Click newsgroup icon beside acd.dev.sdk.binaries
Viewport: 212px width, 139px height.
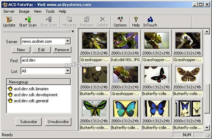tap(10, 89)
